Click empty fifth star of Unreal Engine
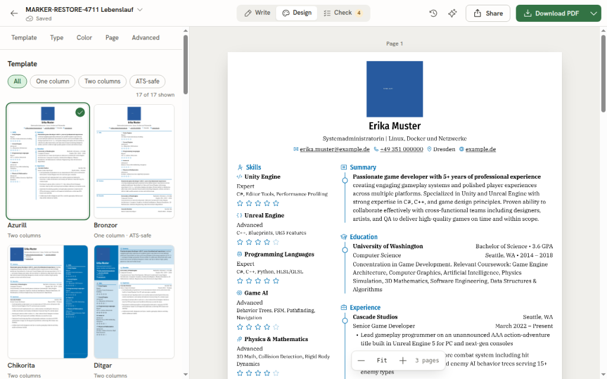 (x=276, y=242)
